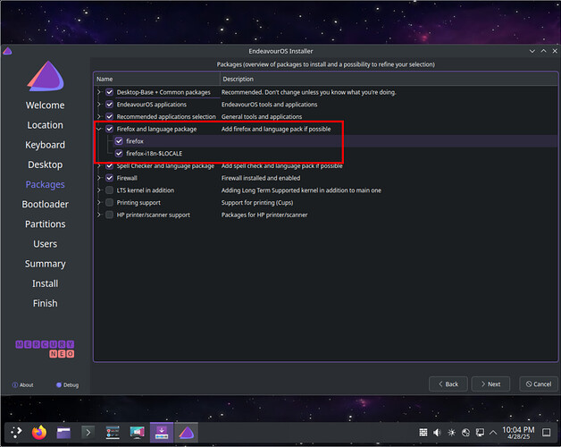This screenshot has height=447, width=561.
Task: Expand Desktop-Base + Common packages group
Action: pos(99,92)
